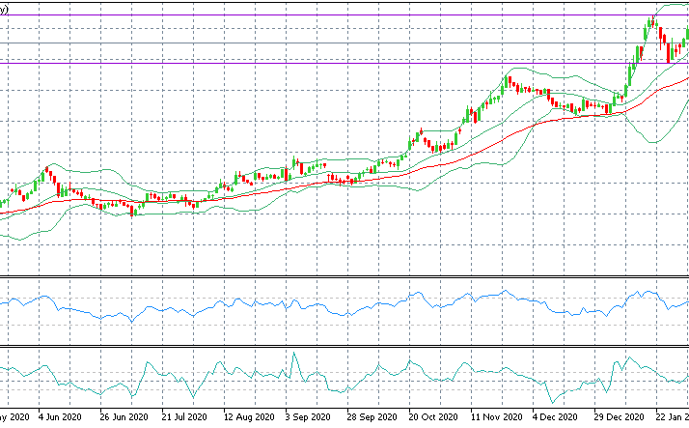Click the 3 Sep 2020 axis label
This screenshot has width=689, height=428.
click(308, 416)
